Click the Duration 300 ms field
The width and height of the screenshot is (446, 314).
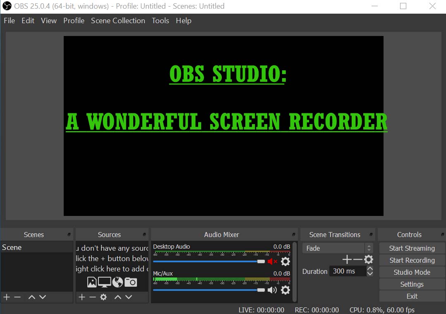coord(348,271)
